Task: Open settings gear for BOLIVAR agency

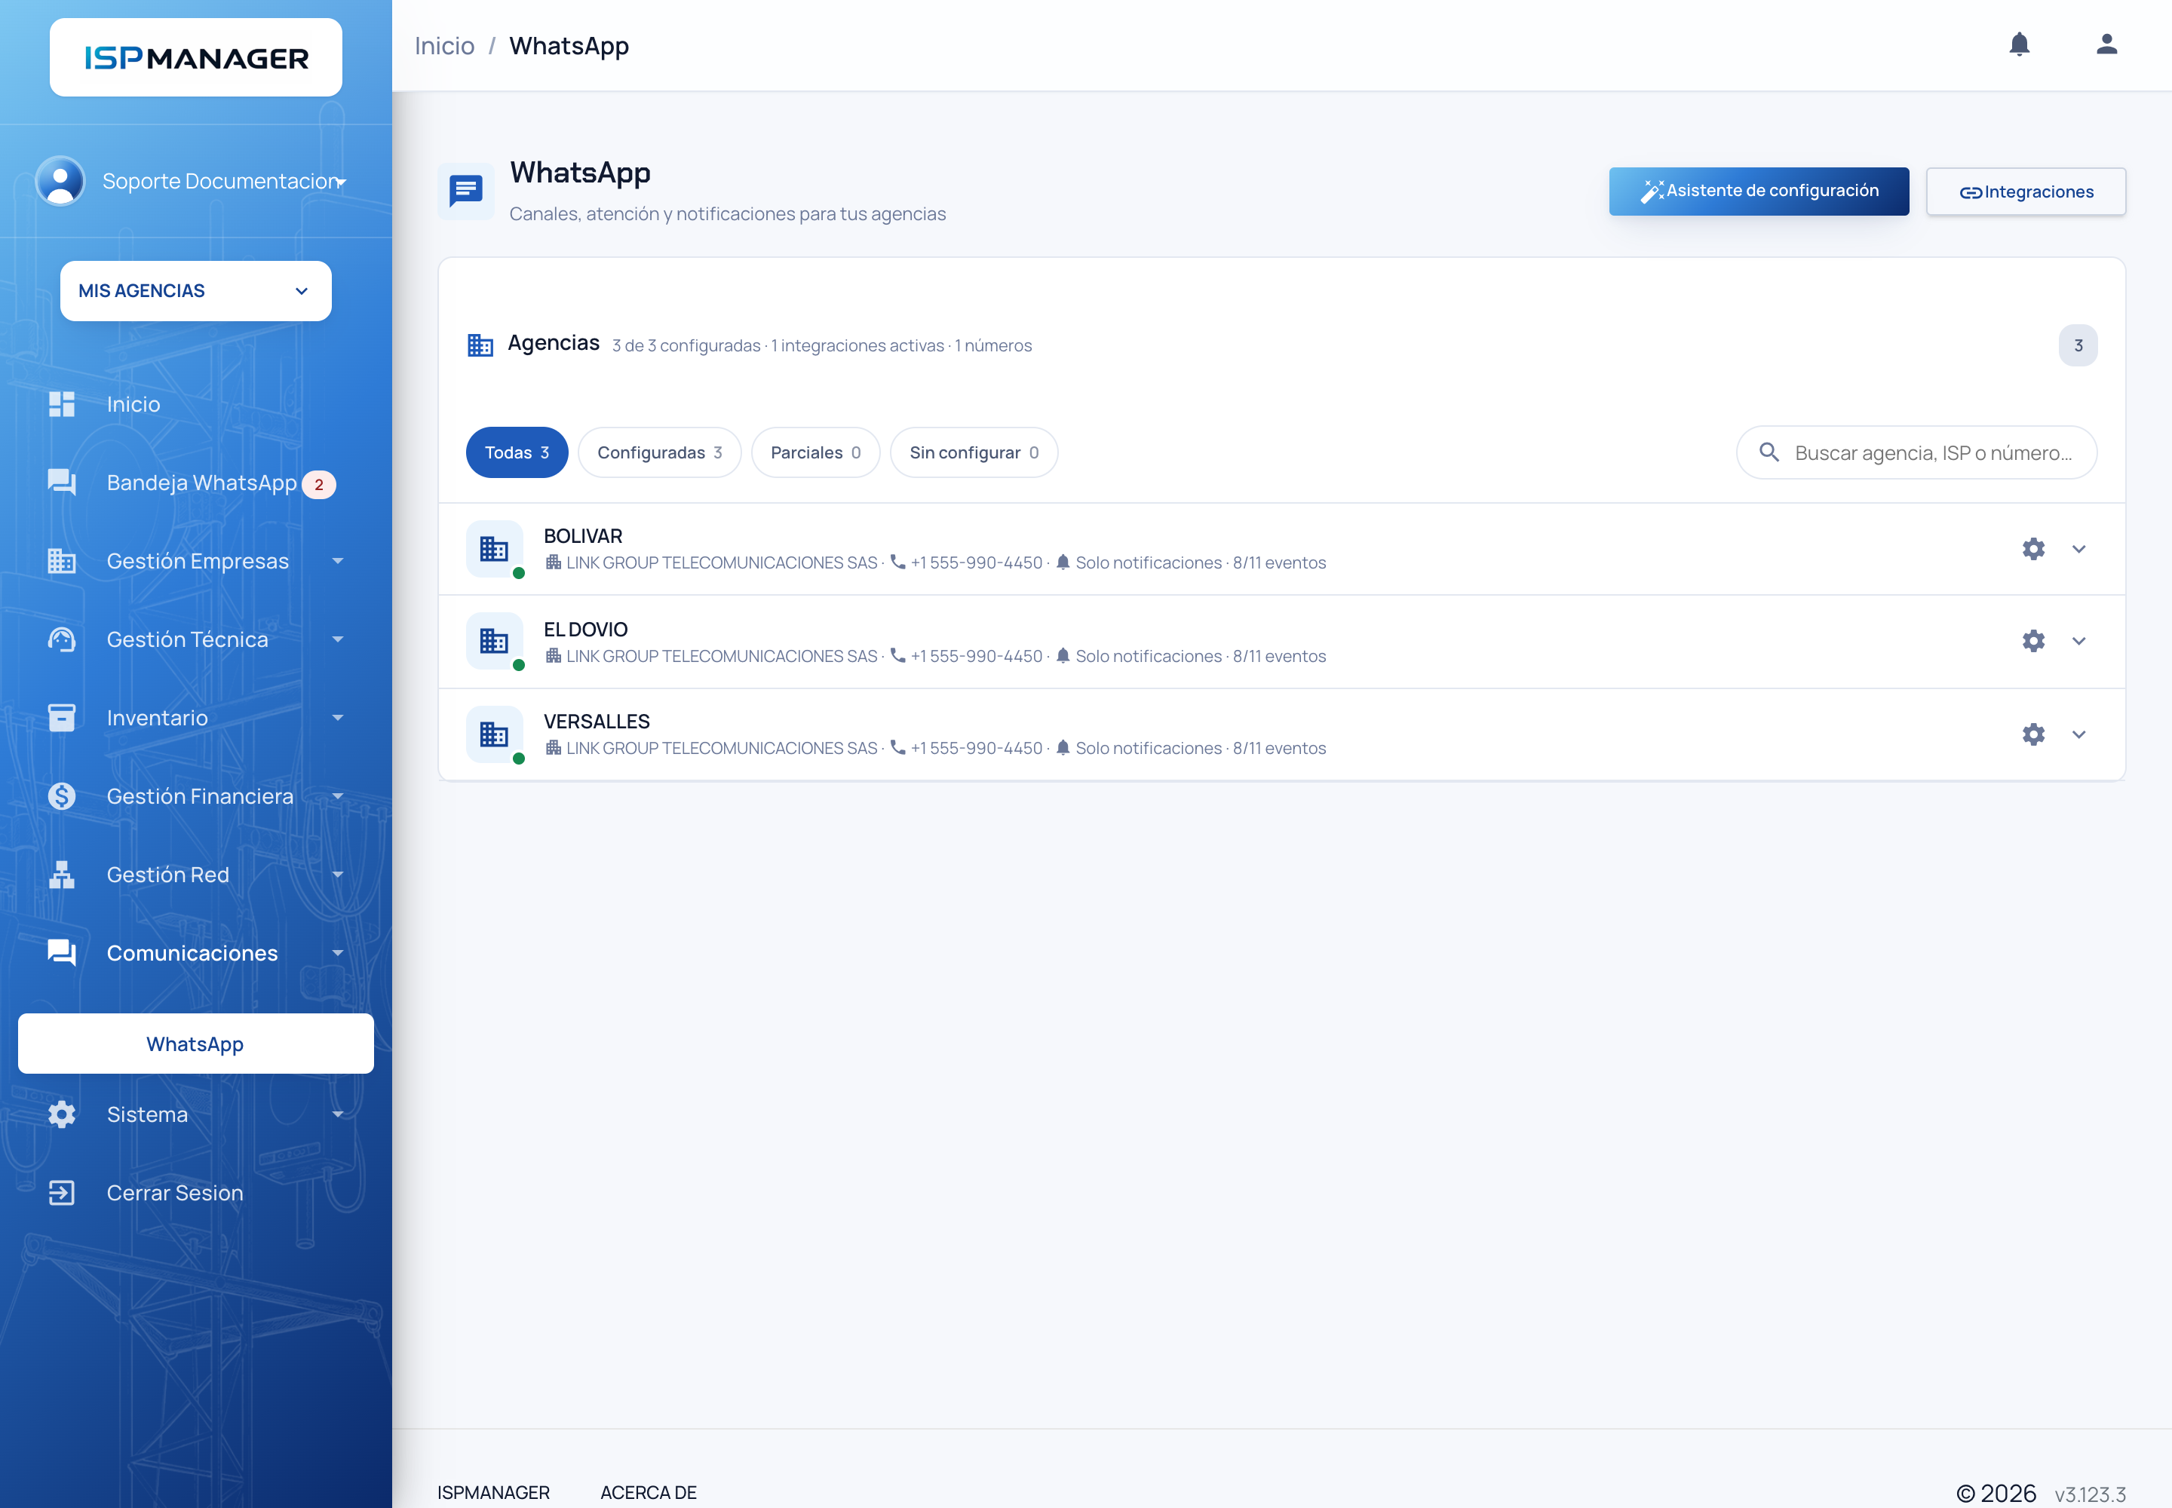Action: pos(2033,549)
